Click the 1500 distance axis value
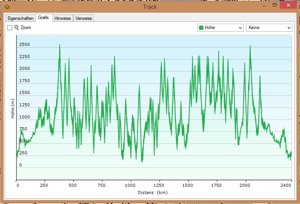The height and width of the screenshot is (204, 300). click(188, 185)
